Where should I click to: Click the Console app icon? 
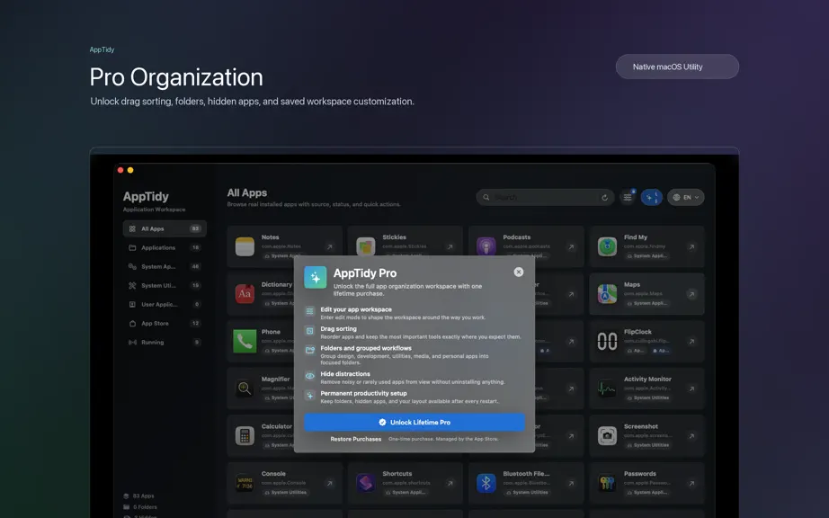tap(245, 483)
